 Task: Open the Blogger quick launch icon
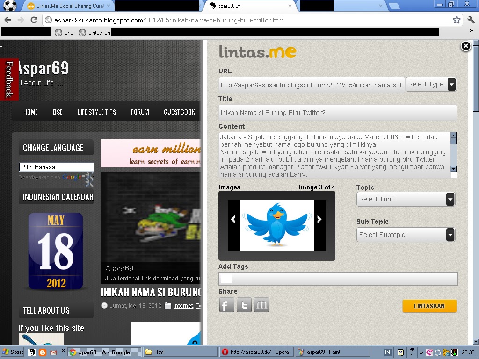coord(43,352)
